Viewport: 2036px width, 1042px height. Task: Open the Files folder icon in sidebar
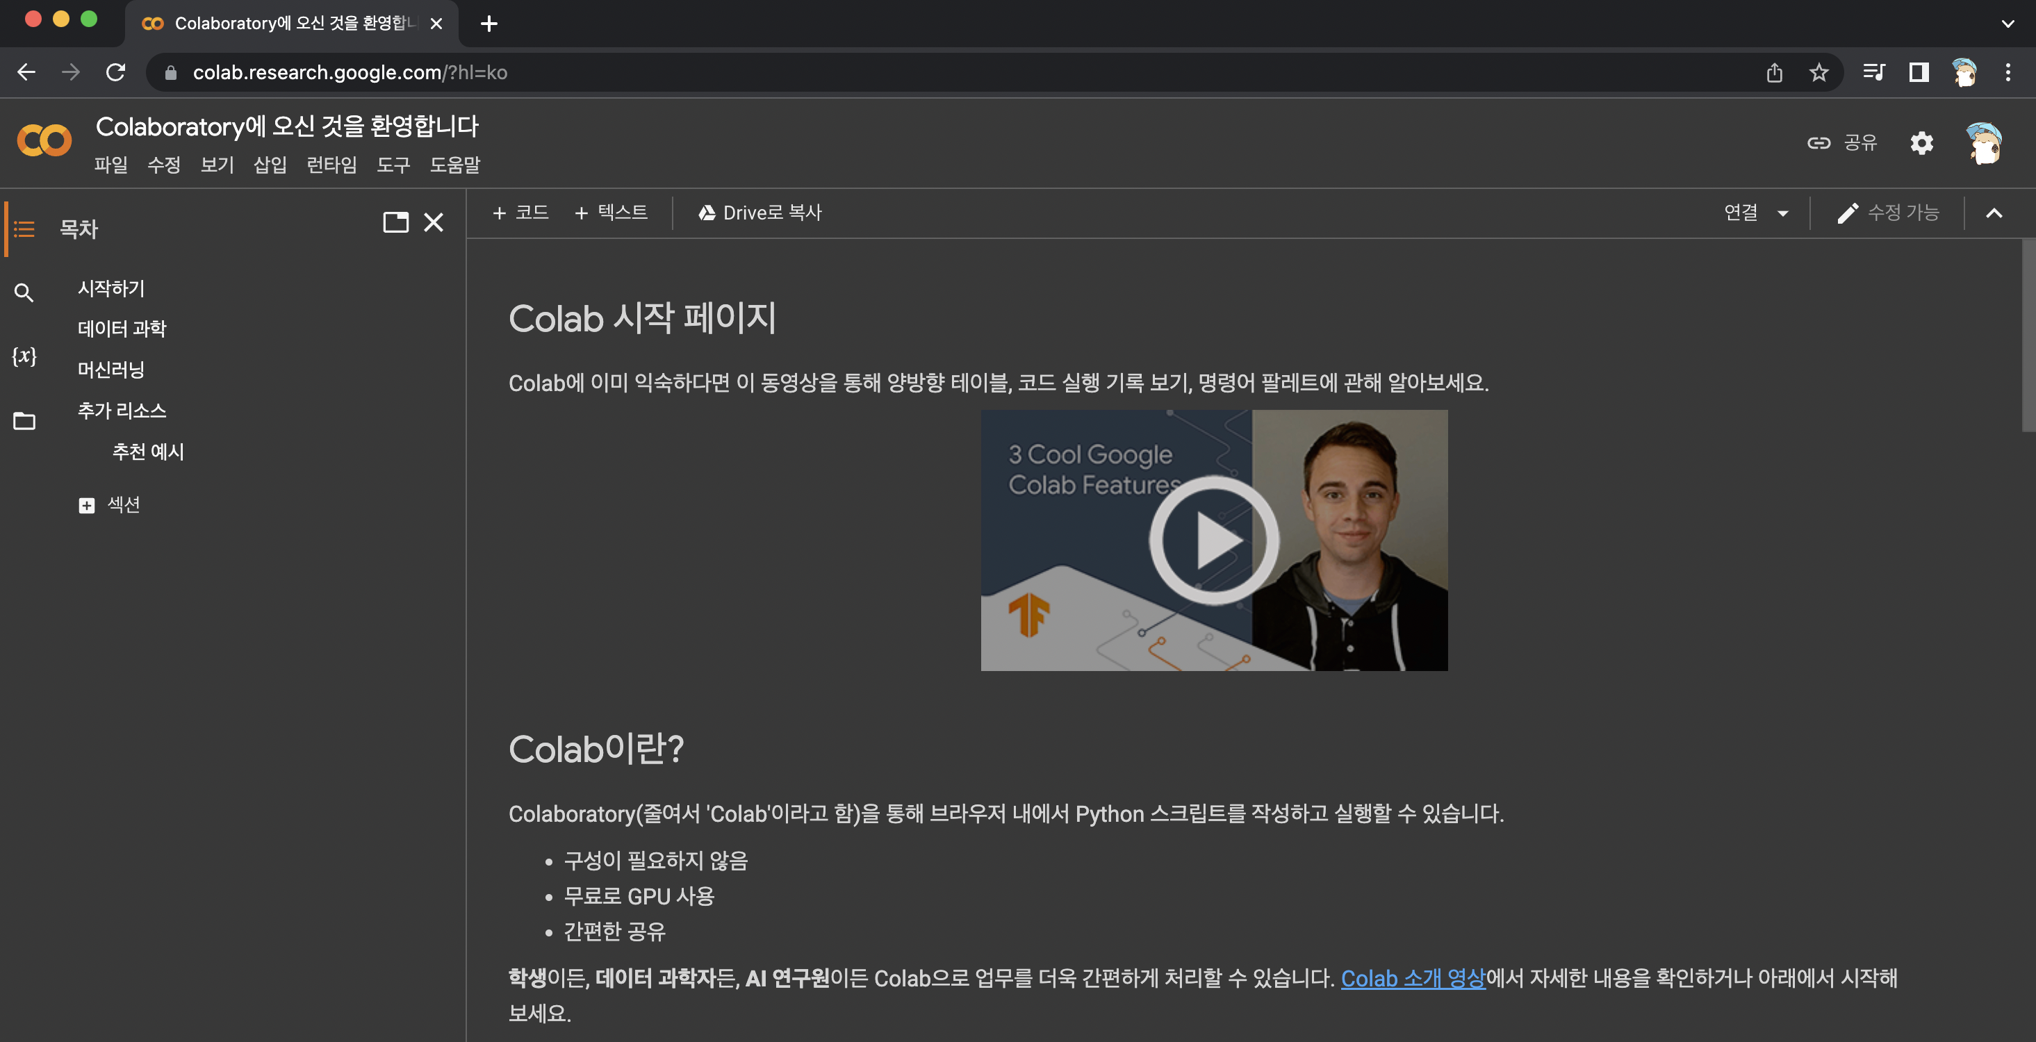[24, 421]
